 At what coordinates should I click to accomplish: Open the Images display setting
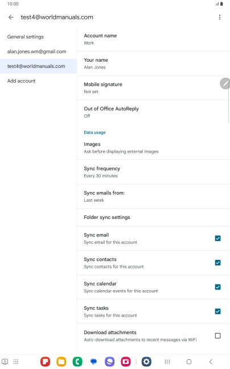(153, 147)
